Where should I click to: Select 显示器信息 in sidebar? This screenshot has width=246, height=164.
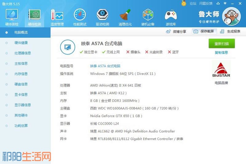(x=25, y=105)
